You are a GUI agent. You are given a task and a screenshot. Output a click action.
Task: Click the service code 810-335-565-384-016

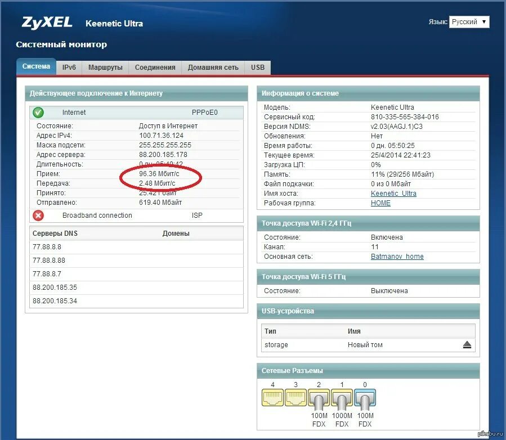[405, 117]
